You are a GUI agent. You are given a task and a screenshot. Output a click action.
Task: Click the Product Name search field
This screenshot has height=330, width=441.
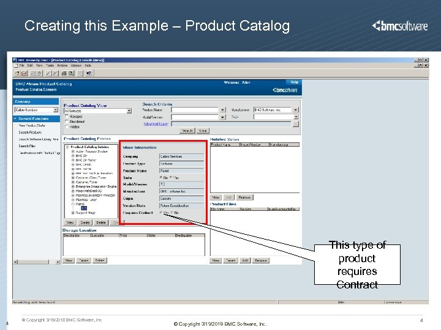pyautogui.click(x=195, y=110)
